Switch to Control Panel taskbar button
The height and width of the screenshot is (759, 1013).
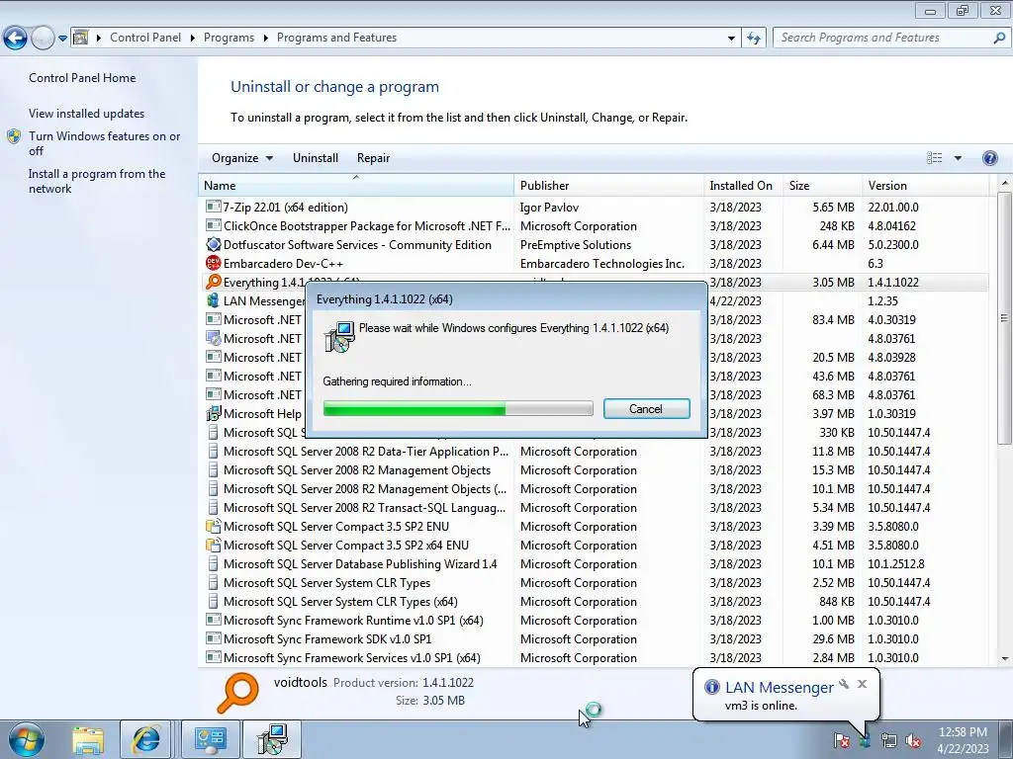coord(211,739)
